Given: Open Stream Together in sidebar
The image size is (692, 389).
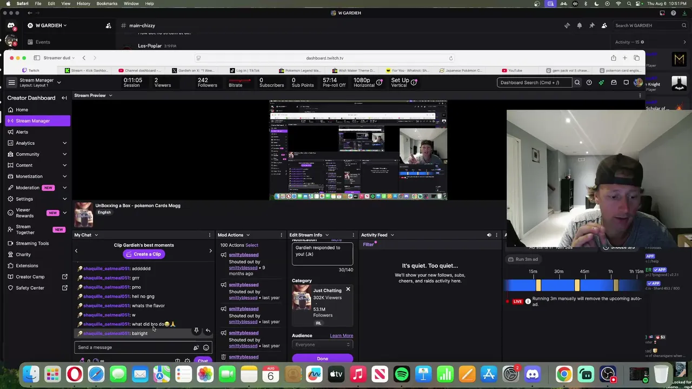Looking at the screenshot, I should pyautogui.click(x=38, y=230).
